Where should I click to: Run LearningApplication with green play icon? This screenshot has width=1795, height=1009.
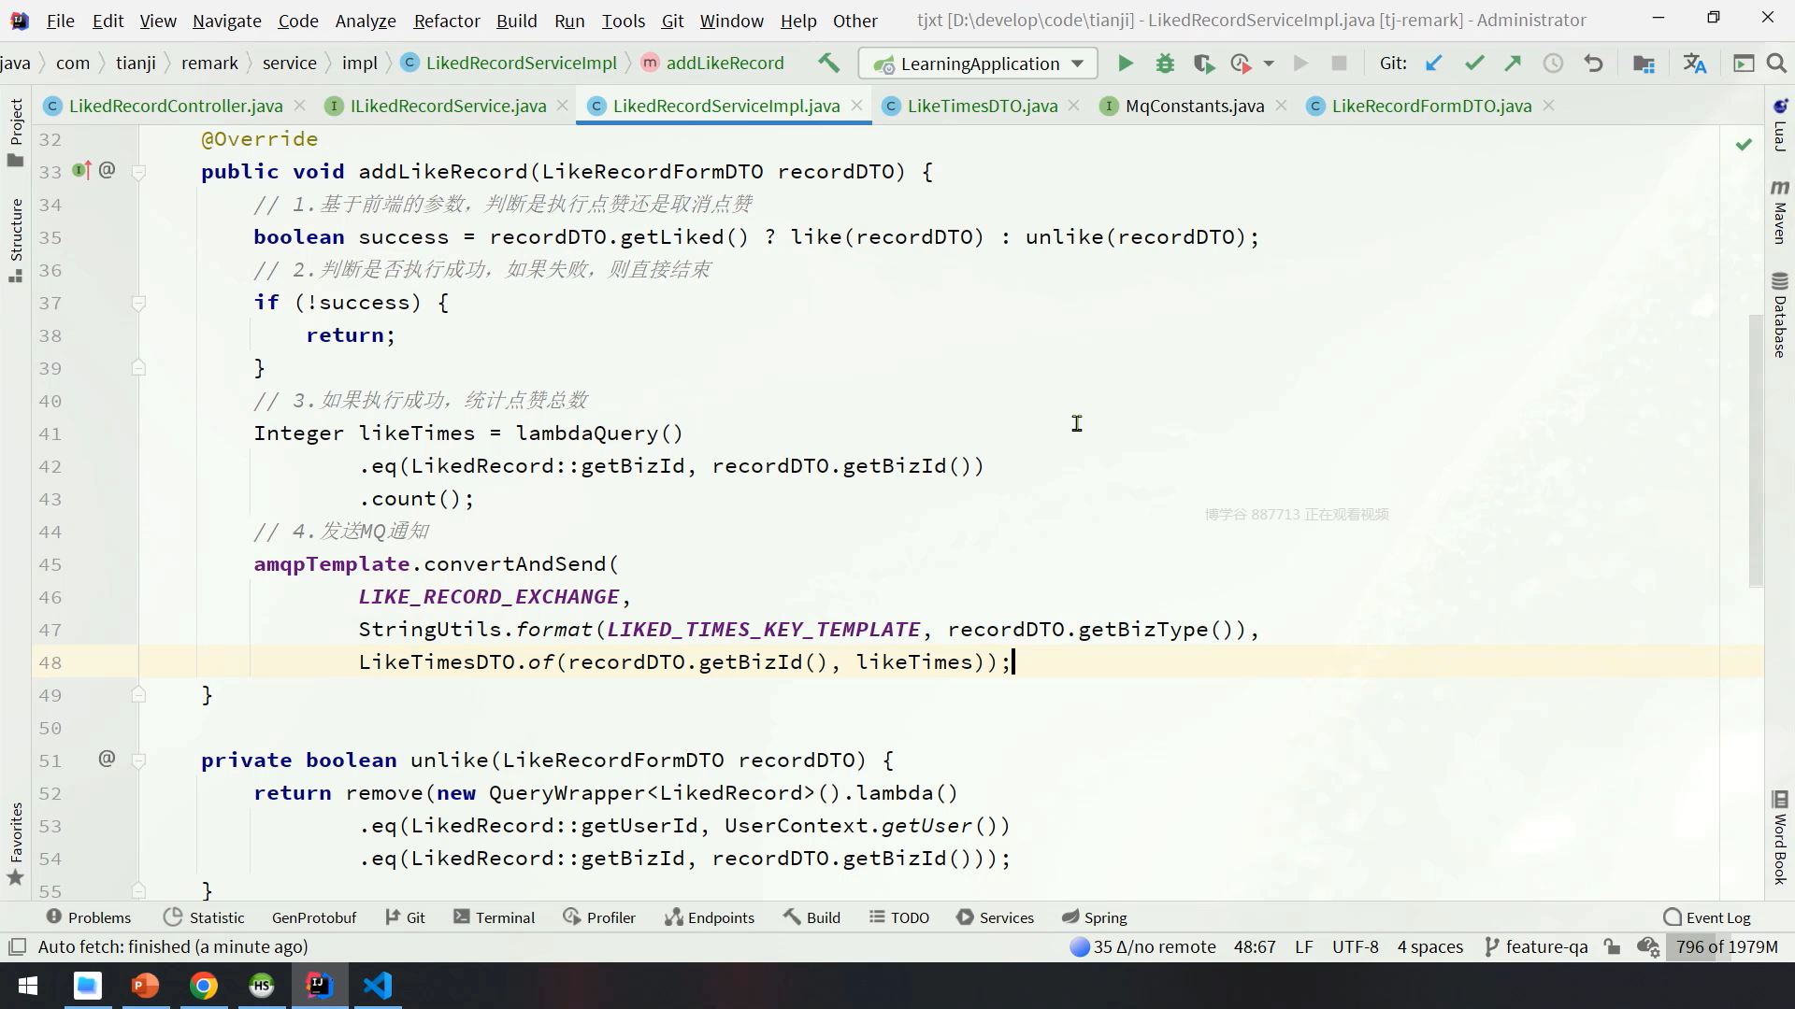pyautogui.click(x=1126, y=64)
